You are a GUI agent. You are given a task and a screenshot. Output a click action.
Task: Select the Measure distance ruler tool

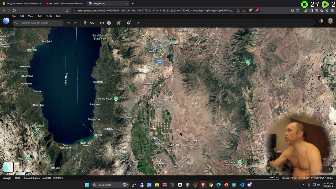(x=102, y=23)
